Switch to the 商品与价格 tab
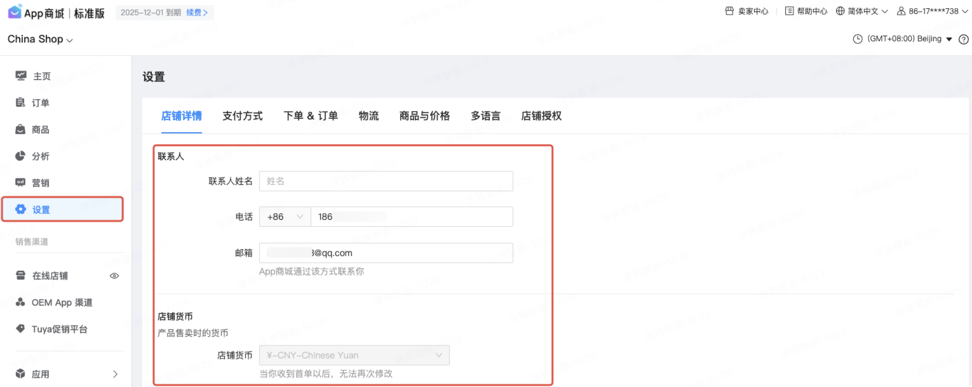Image resolution: width=972 pixels, height=387 pixels. (x=424, y=116)
